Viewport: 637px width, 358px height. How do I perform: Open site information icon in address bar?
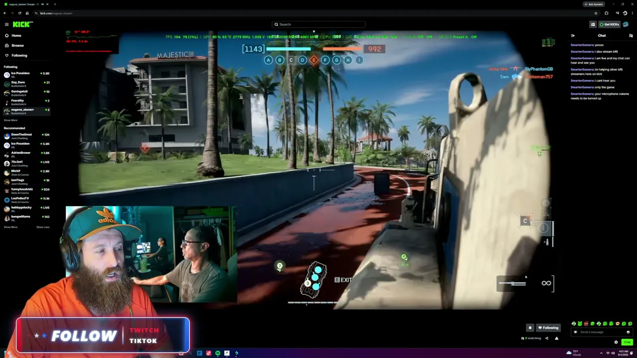click(36, 13)
